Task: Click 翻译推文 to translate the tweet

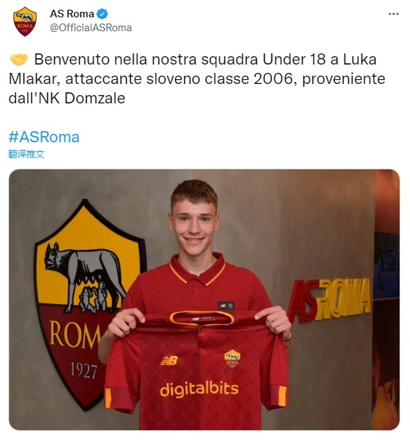Action: click(x=26, y=154)
